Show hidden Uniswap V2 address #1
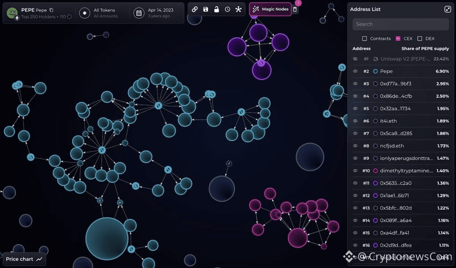 tap(355, 59)
